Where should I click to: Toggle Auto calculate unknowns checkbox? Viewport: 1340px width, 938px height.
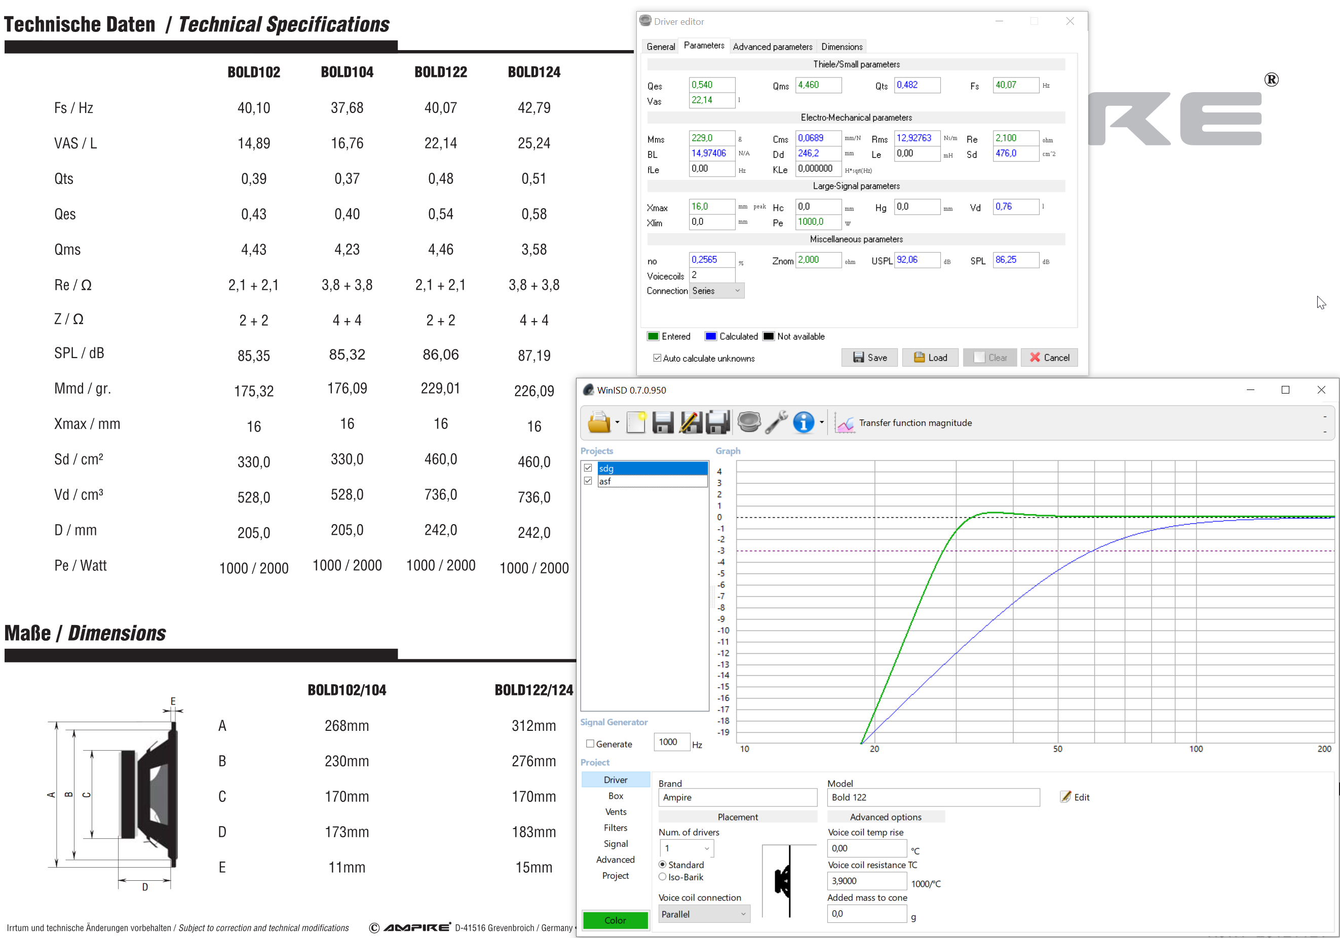tap(657, 358)
